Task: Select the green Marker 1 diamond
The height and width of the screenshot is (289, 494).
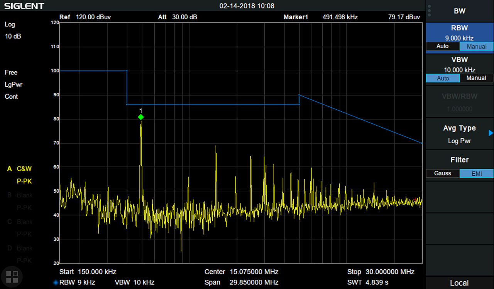Action: [x=140, y=117]
